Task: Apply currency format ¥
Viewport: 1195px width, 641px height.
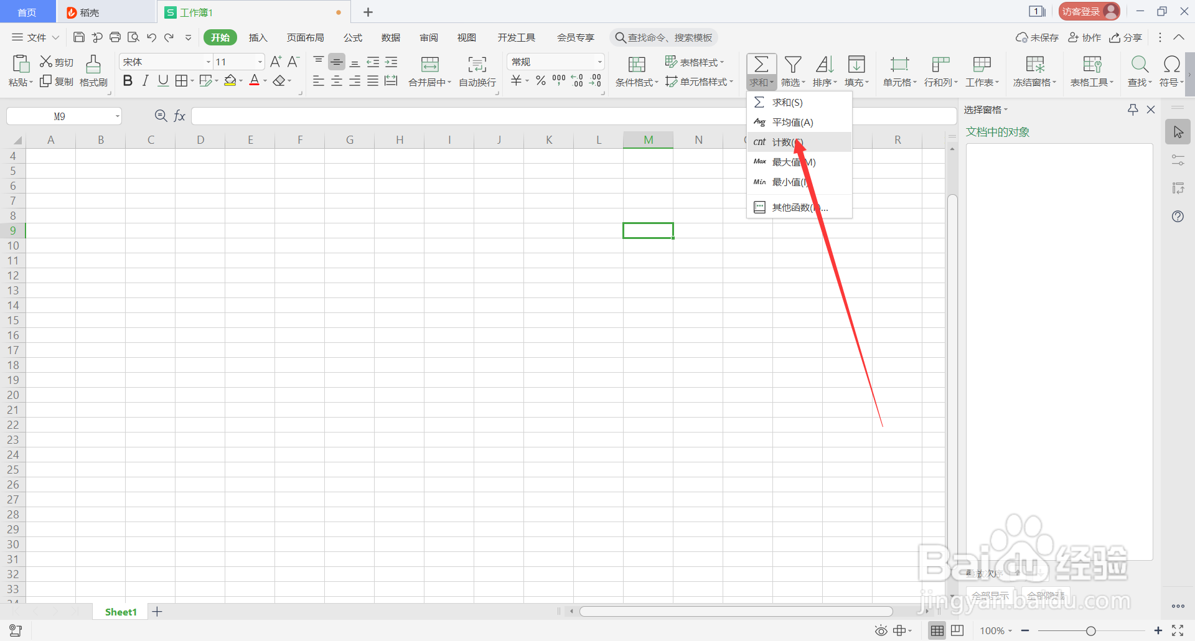Action: [517, 80]
